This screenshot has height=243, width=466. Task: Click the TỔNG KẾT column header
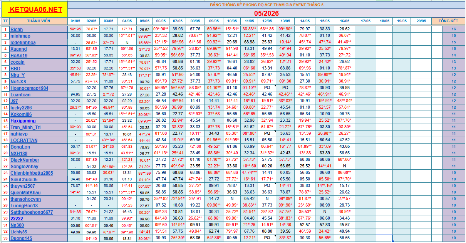click(x=448, y=21)
